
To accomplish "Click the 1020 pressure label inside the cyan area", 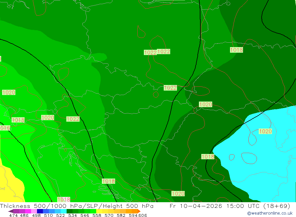I will pos(265,131).
